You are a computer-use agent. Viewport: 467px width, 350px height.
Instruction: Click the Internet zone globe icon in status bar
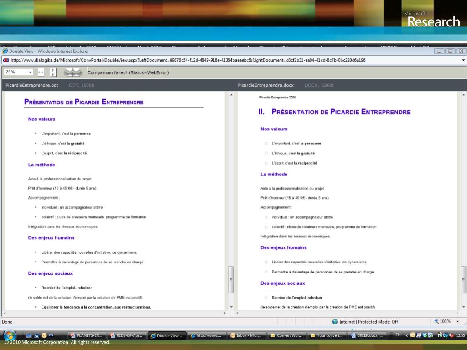335,322
